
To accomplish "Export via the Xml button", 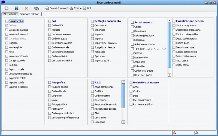I will tap(87, 8).
